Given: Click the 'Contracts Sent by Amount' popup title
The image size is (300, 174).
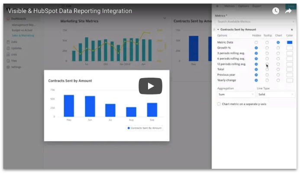Looking at the screenshot, I should (x=70, y=81).
